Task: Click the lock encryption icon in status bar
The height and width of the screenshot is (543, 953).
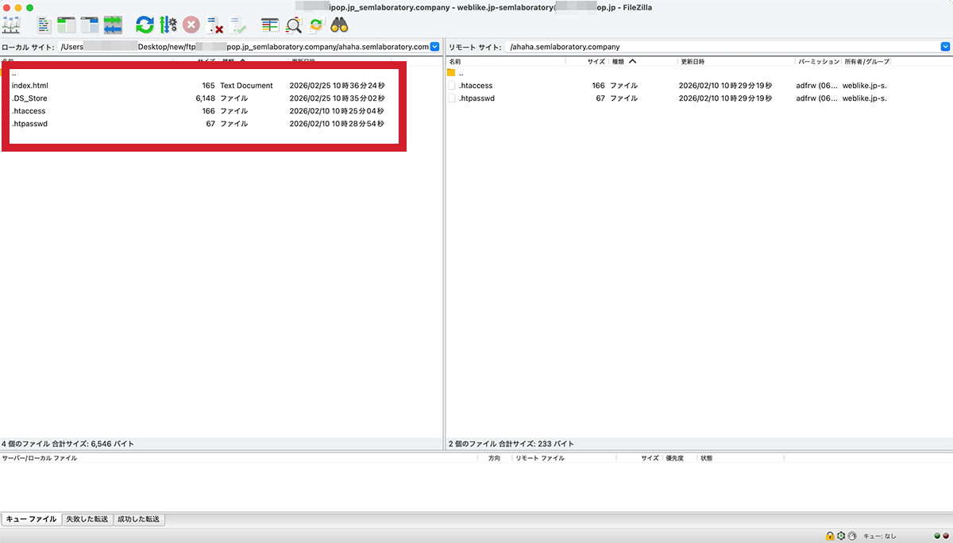Action: [x=830, y=536]
